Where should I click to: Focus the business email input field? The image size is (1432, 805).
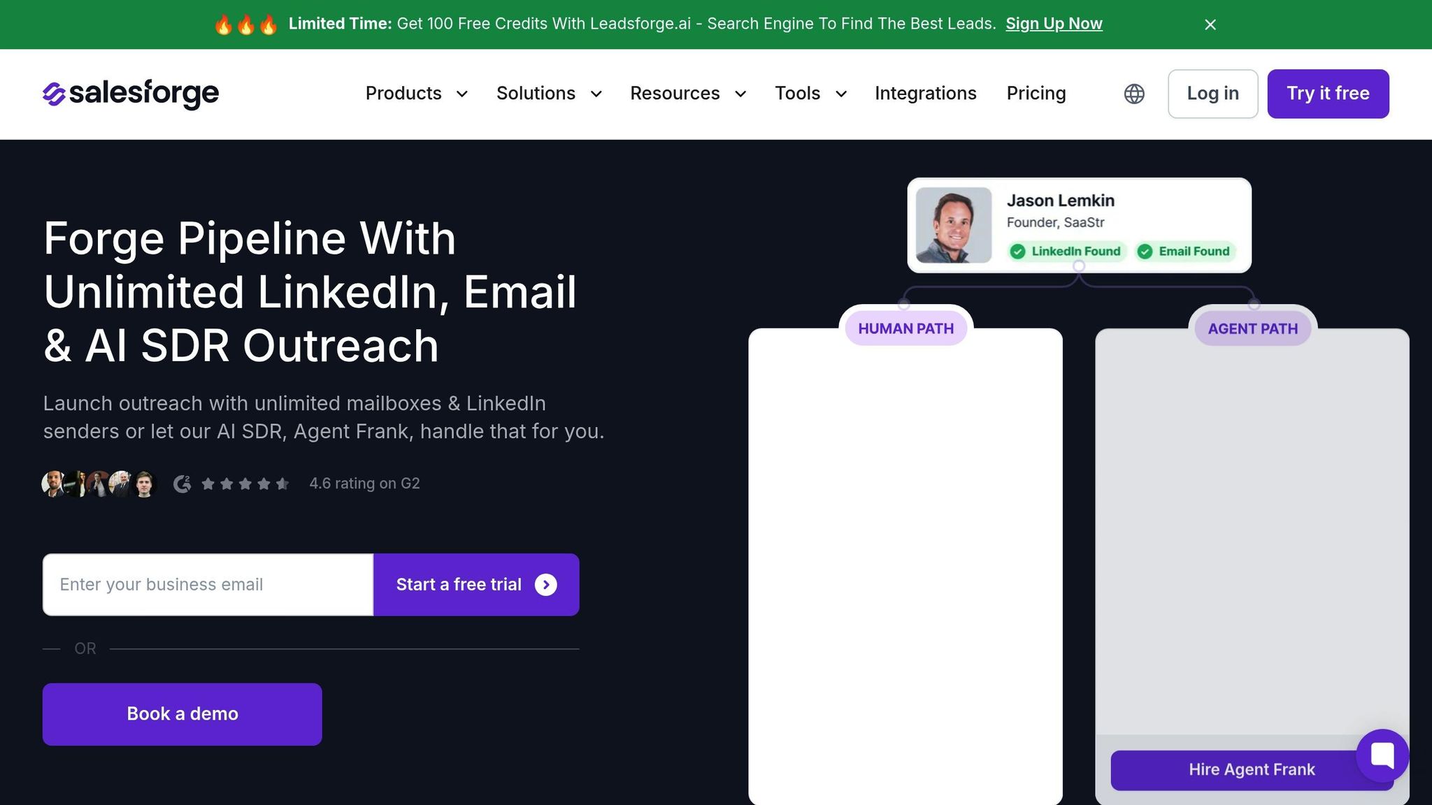(x=208, y=585)
